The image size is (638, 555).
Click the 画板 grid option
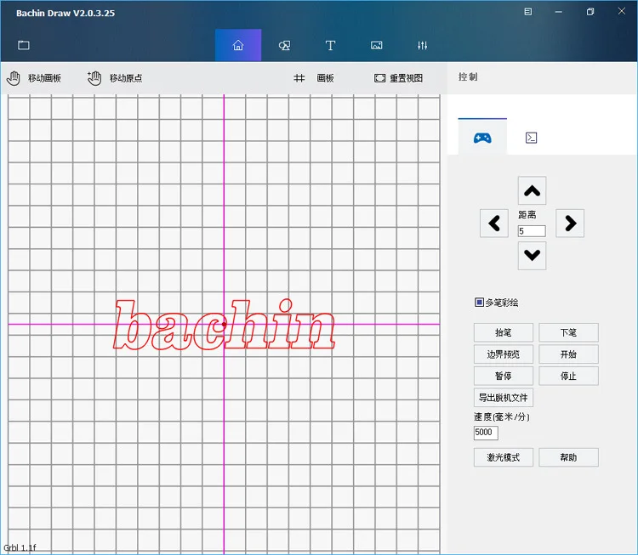[314, 78]
